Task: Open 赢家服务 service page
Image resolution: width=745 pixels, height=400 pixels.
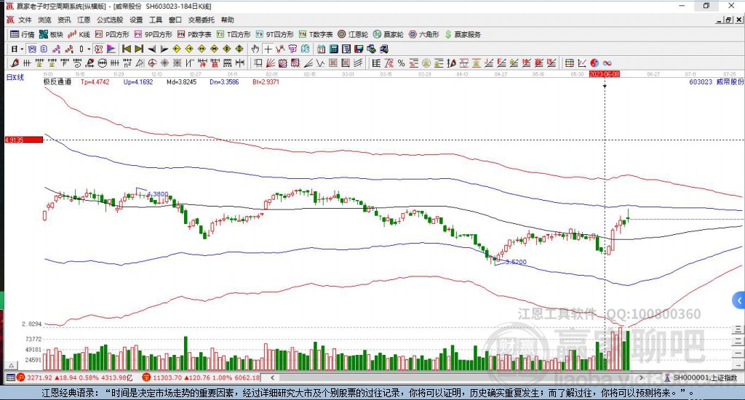Action: coord(463,34)
